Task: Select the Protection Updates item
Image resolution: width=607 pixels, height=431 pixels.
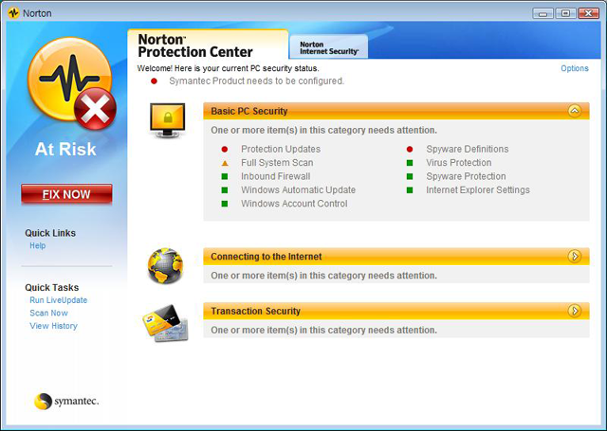Action: point(281,150)
